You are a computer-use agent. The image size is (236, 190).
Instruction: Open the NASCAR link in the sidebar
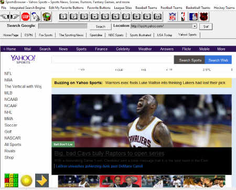tap(13, 138)
